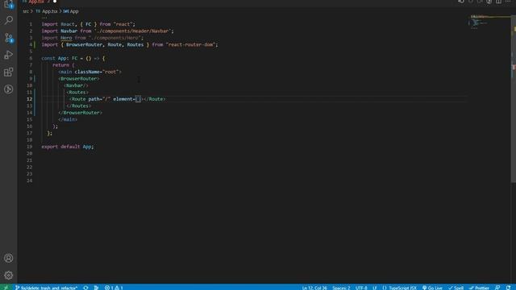The height and width of the screenshot is (290, 516).
Task: Open the Manage settings gear
Action: (9, 275)
